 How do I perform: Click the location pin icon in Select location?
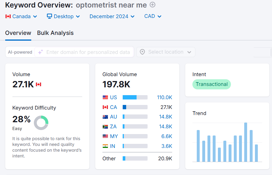[x=142, y=52]
